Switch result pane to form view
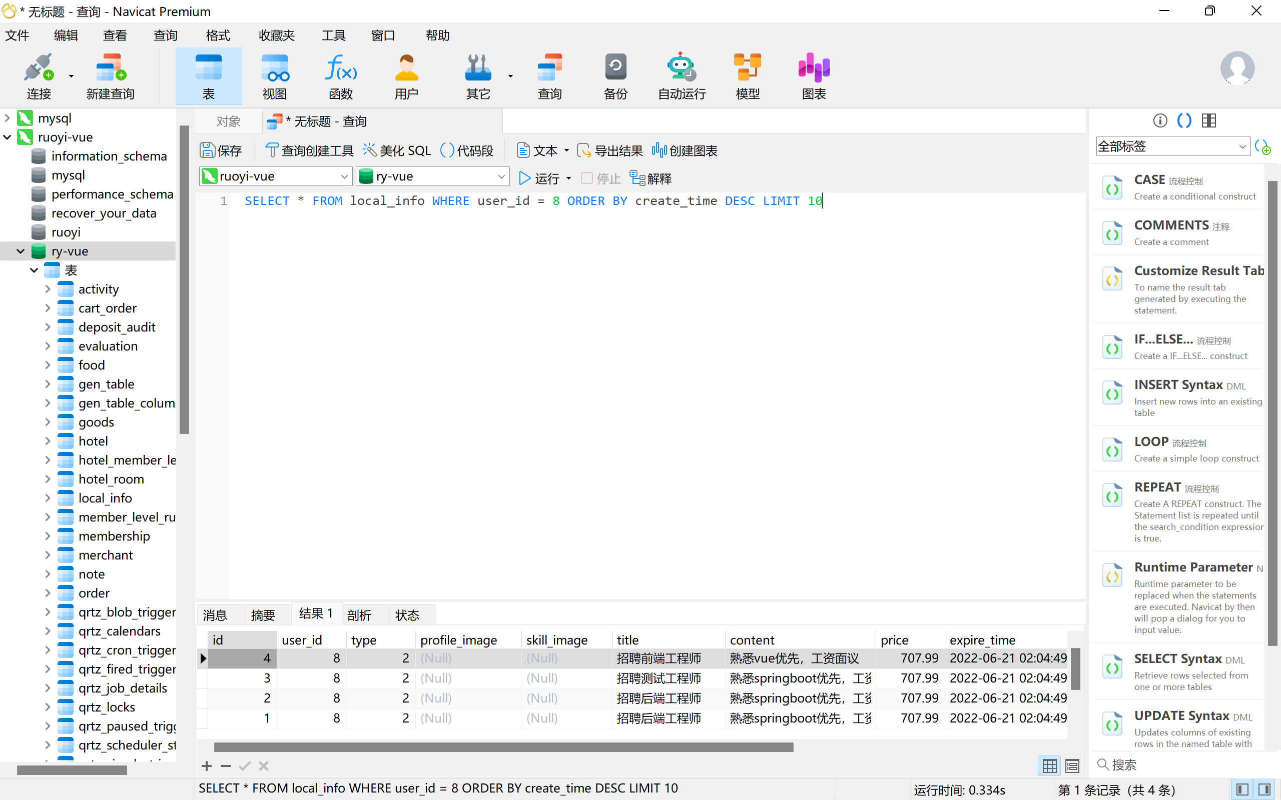 (1072, 765)
